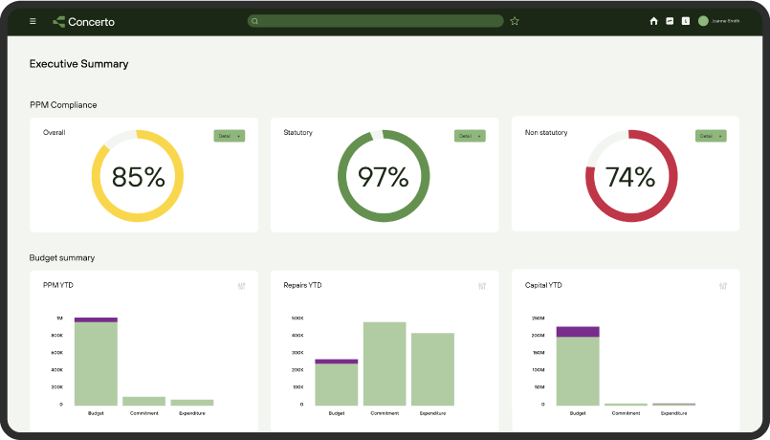
Task: Select the purple segment of Capital Budget bar
Action: pyautogui.click(x=578, y=332)
